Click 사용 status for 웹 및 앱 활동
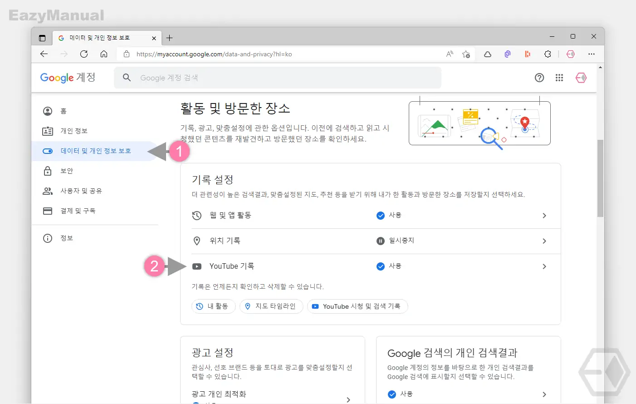 (x=389, y=216)
